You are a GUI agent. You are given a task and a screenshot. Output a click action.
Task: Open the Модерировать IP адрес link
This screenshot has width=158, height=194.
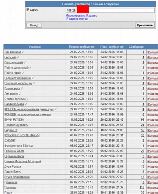[x=81, y=15]
